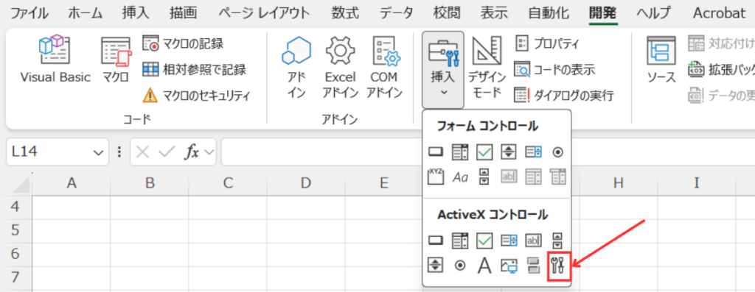
Task: Open the Visual Basic editor
Action: 55,59
